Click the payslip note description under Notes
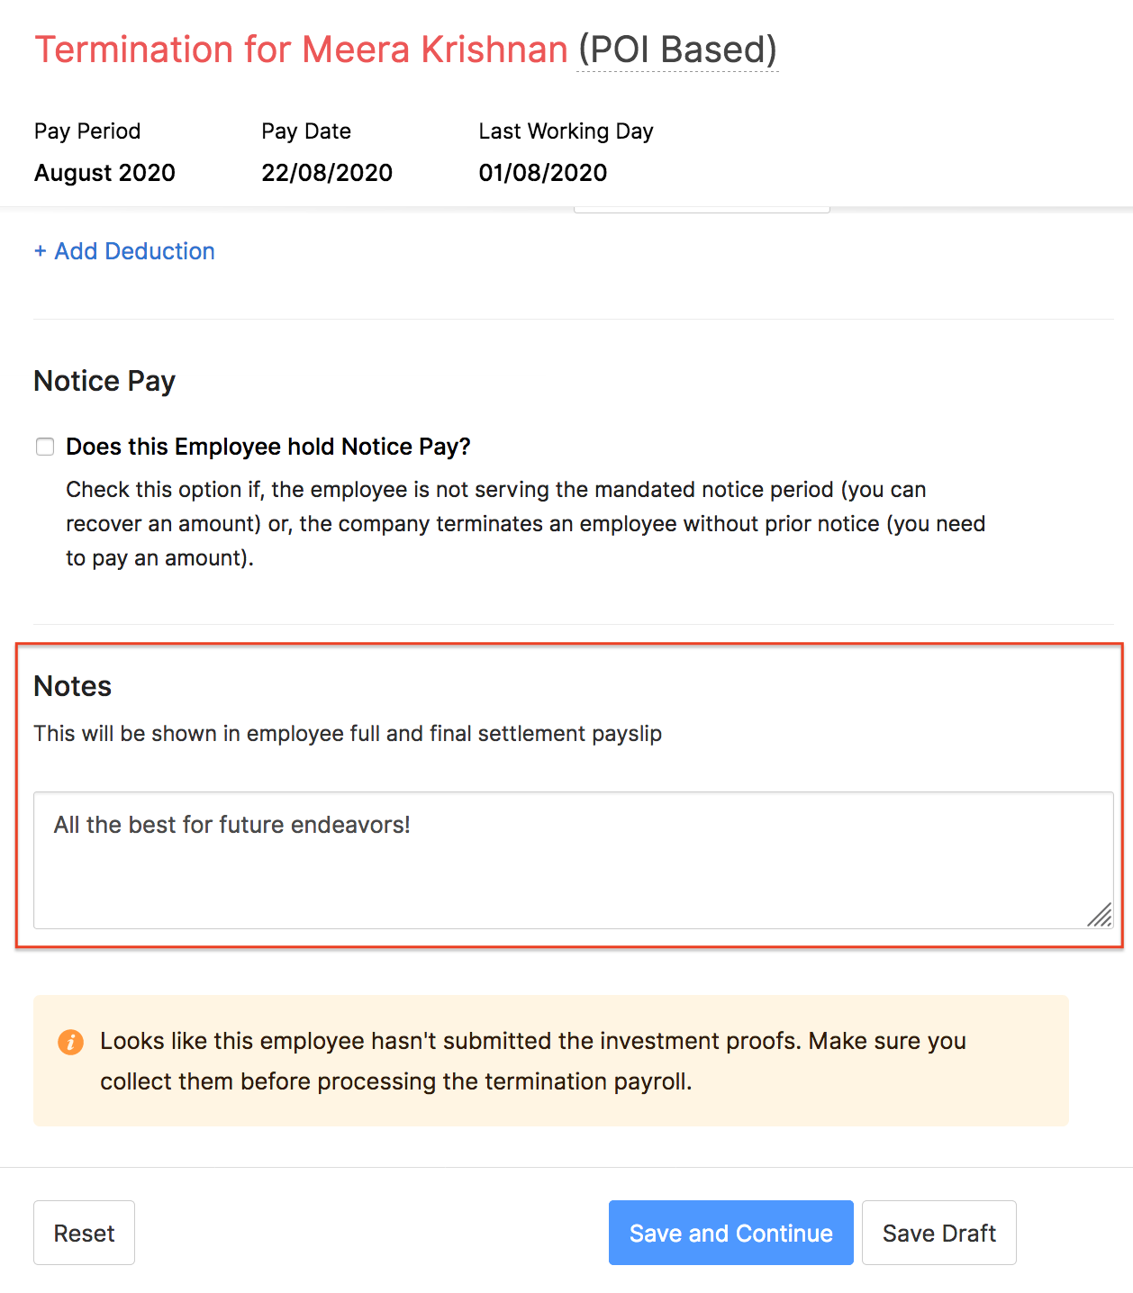 click(x=347, y=734)
